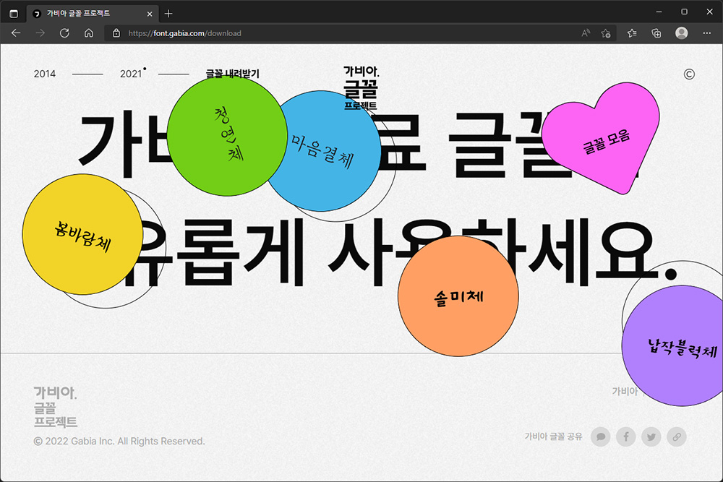Open the browser profile avatar
This screenshot has width=723, height=482.
click(682, 33)
